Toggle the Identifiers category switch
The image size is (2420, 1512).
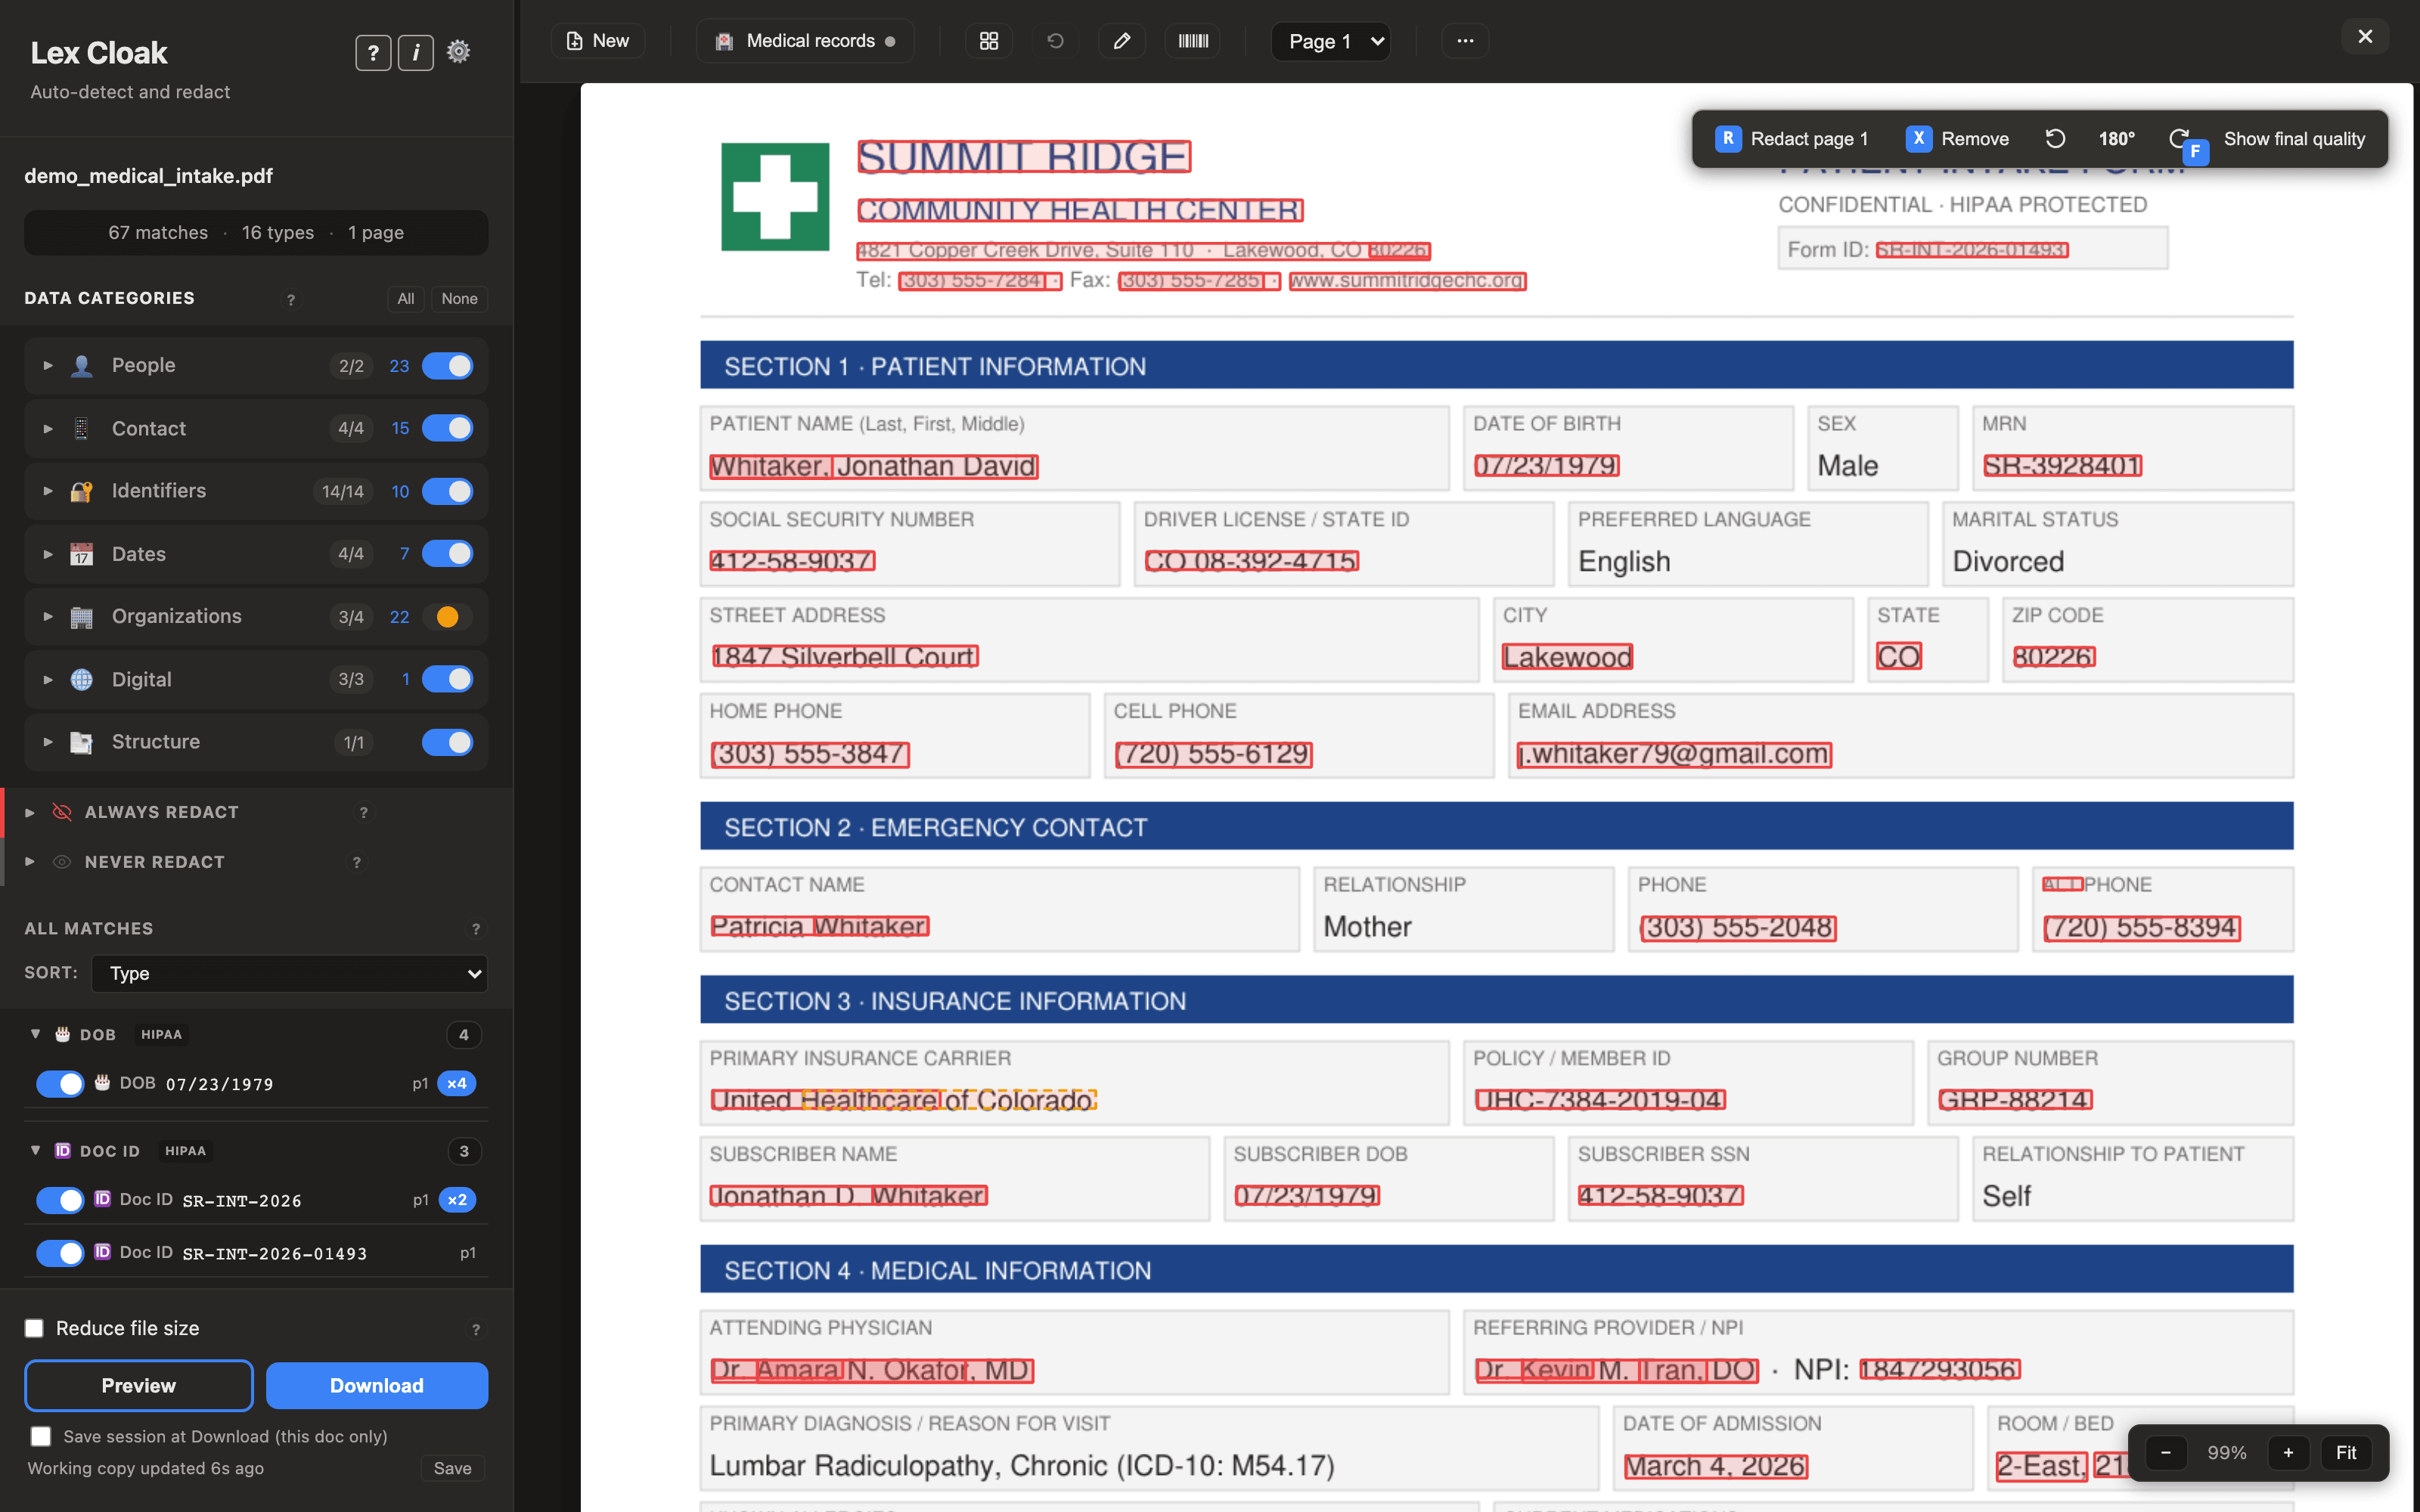(x=447, y=491)
